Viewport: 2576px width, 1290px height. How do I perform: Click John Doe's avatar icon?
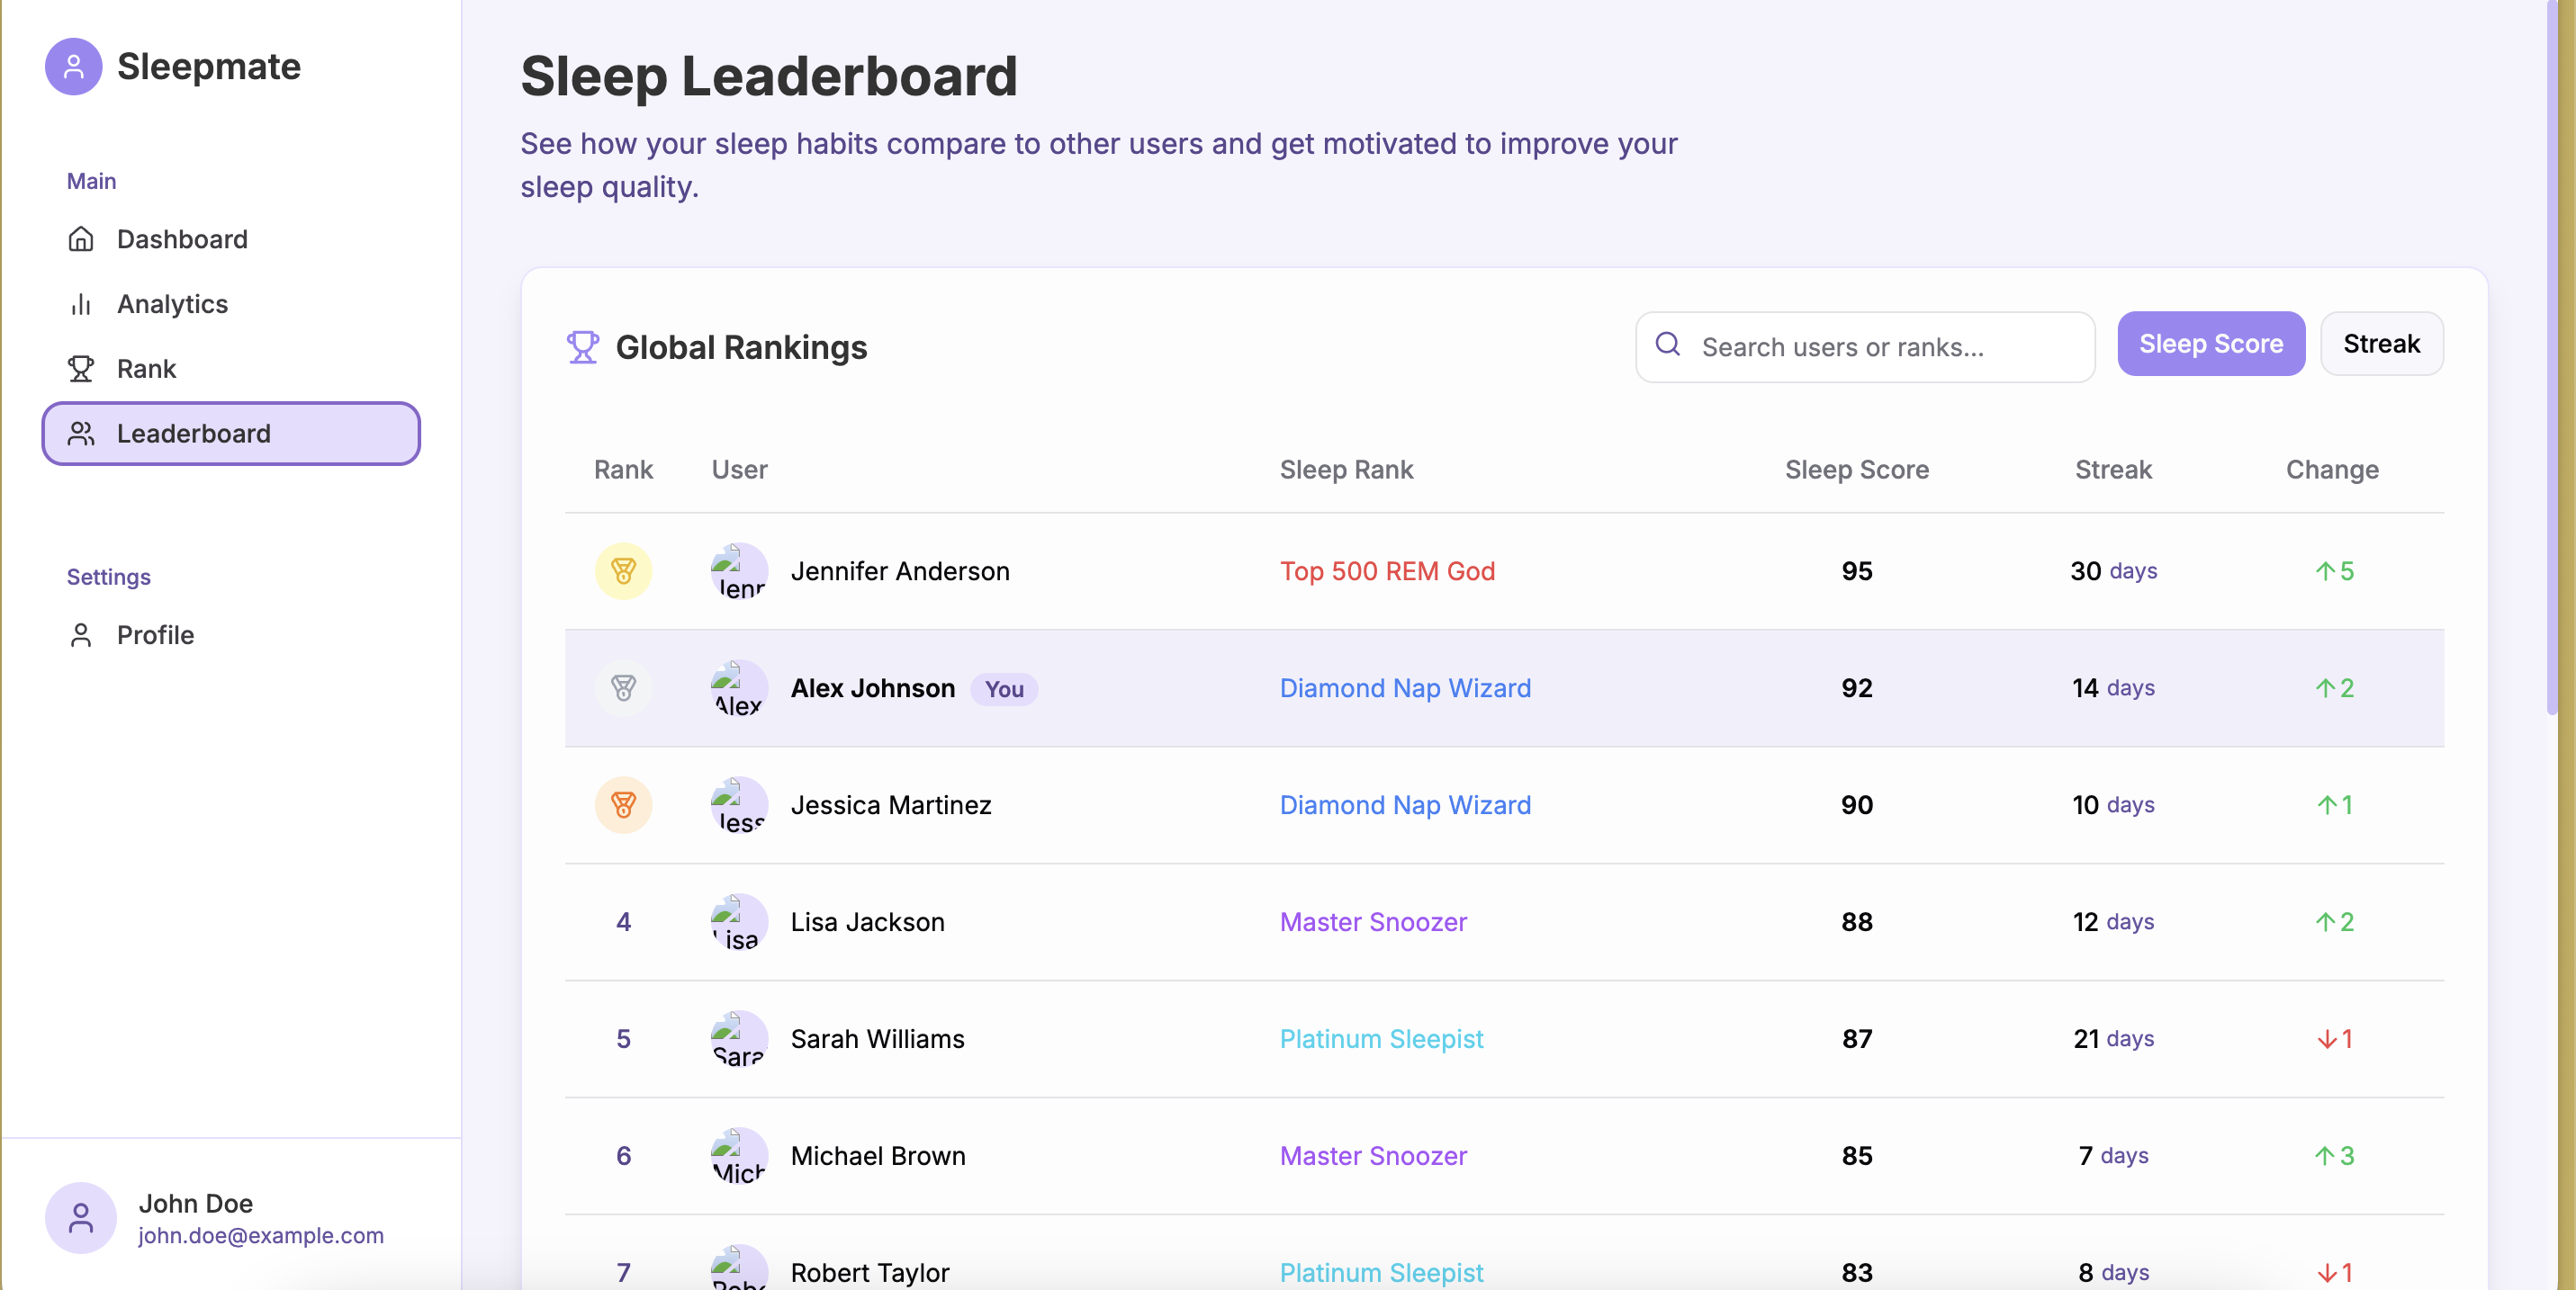81,1217
